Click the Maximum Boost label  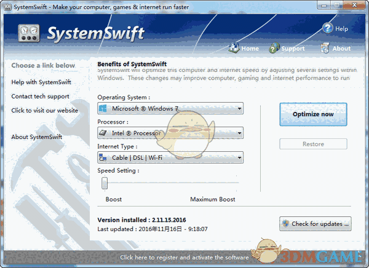coord(213,199)
